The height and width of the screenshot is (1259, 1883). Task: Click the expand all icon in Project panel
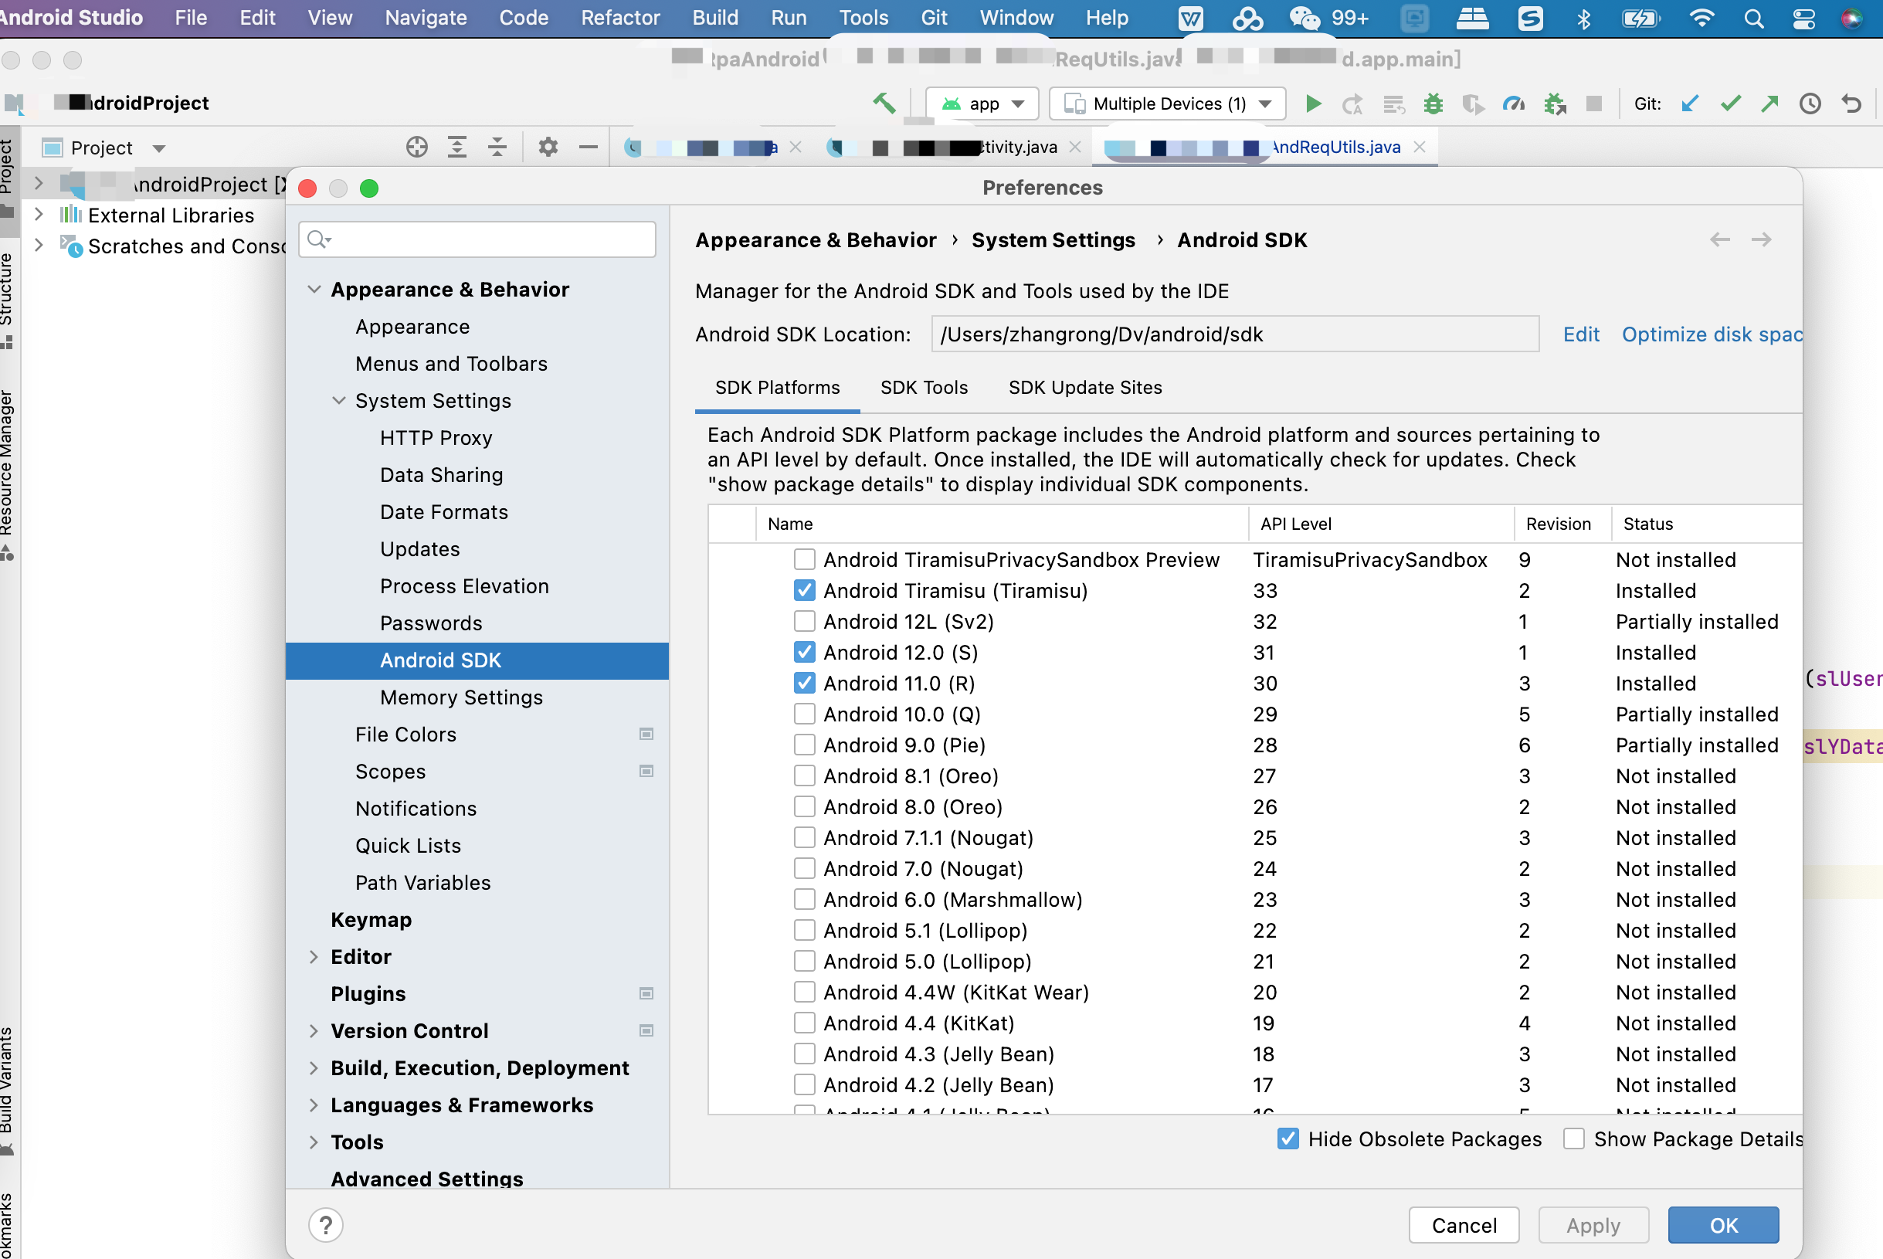click(x=456, y=147)
